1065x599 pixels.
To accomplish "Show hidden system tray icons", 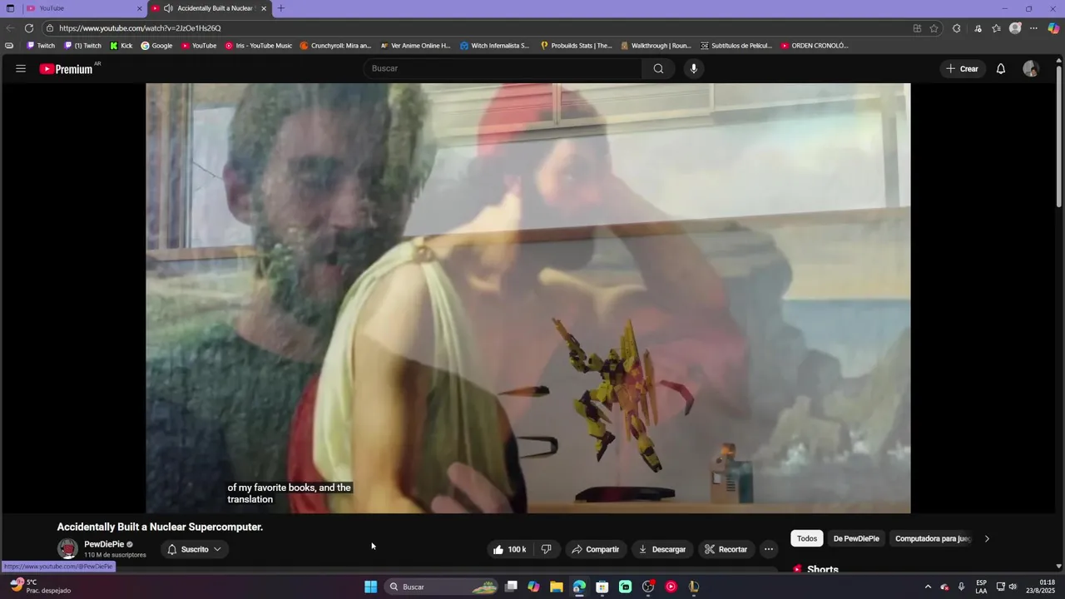I will pyautogui.click(x=928, y=587).
